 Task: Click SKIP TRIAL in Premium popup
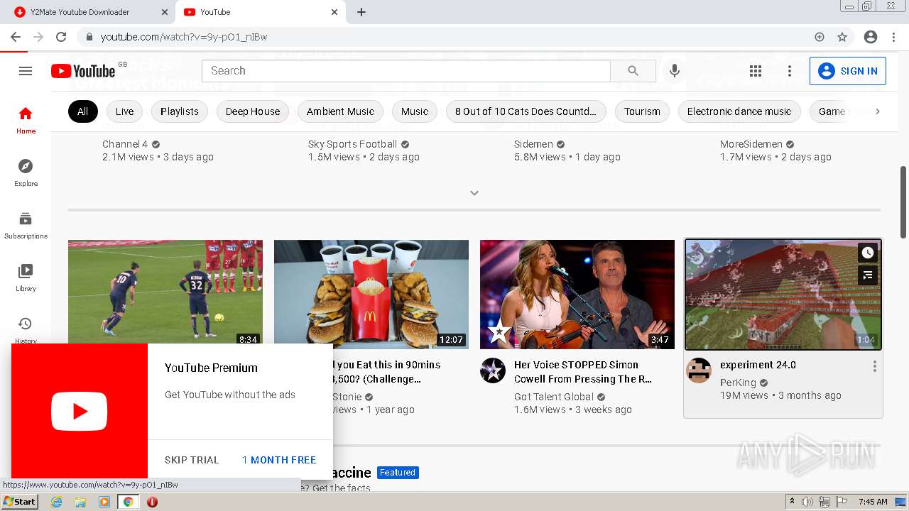click(192, 460)
